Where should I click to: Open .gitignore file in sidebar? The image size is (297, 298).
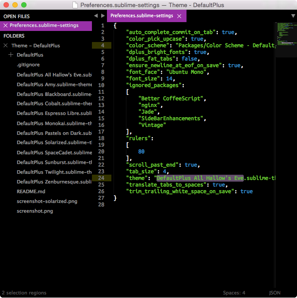(x=28, y=65)
